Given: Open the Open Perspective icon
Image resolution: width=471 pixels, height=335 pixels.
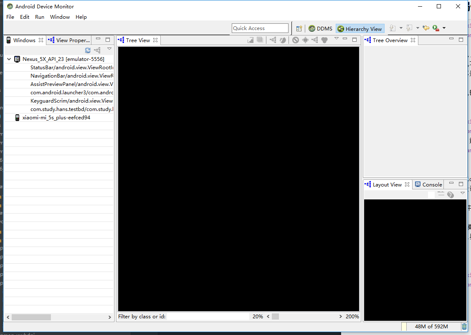Looking at the screenshot, I should [x=299, y=28].
